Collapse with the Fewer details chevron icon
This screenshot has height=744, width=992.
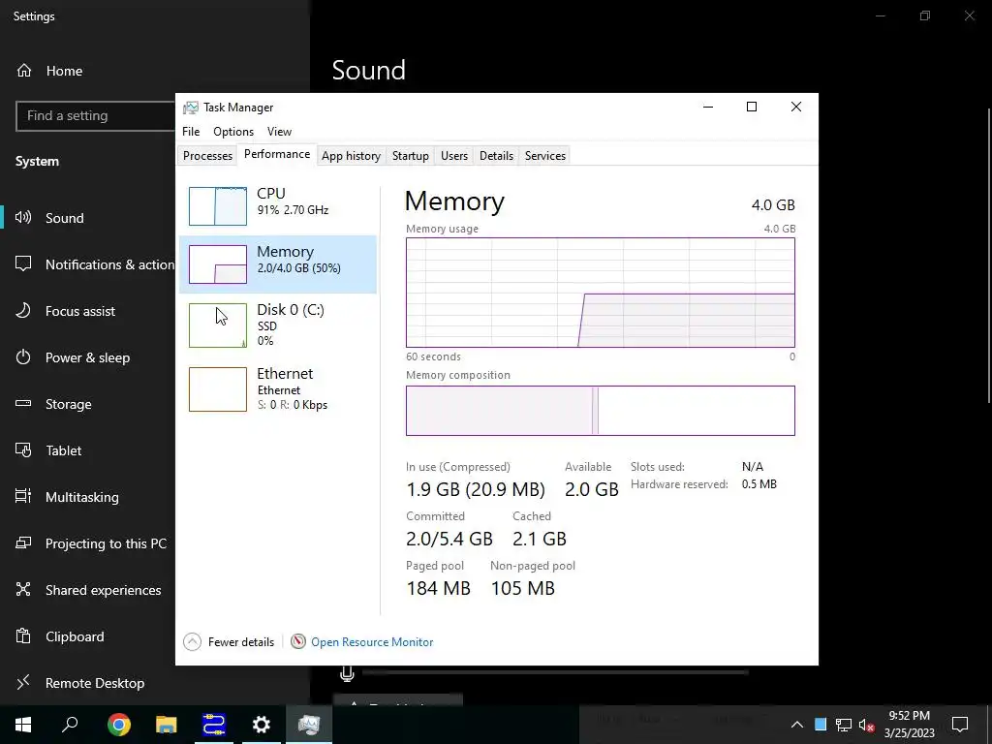tap(193, 642)
